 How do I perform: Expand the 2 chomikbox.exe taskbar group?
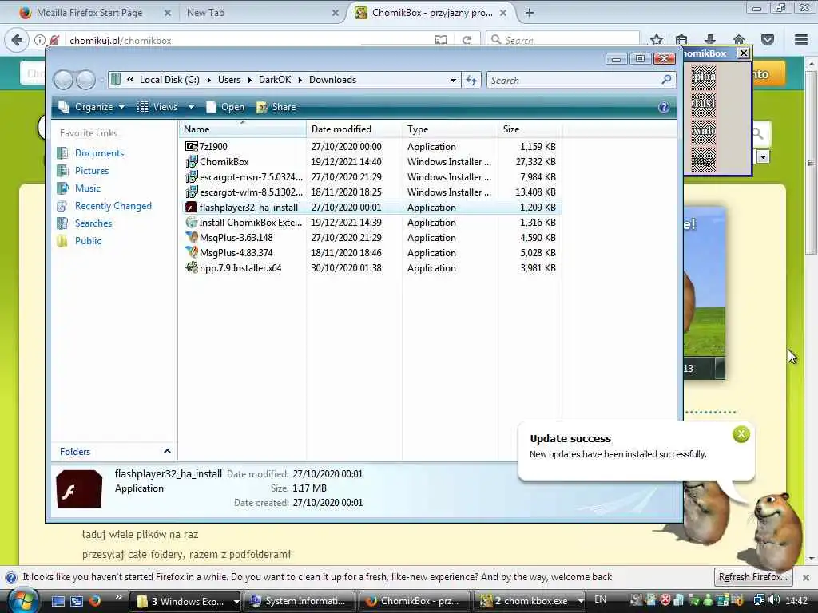[x=580, y=601]
